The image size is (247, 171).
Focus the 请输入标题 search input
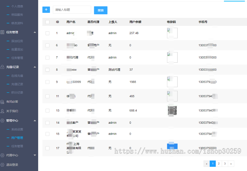(x=72, y=10)
